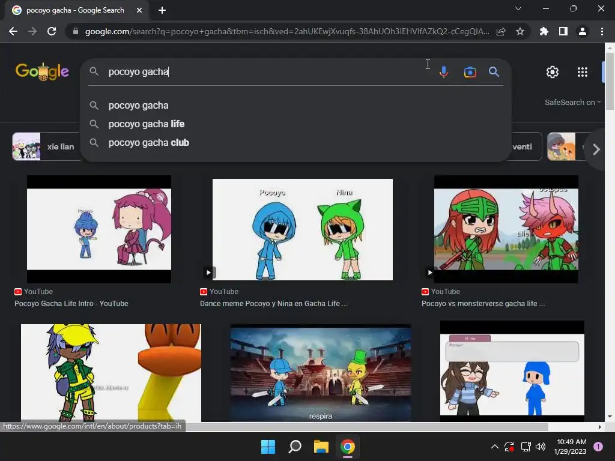The image size is (615, 461).
Task: Open the Pocoyo and Nina dance meme thumbnail
Action: 303,229
